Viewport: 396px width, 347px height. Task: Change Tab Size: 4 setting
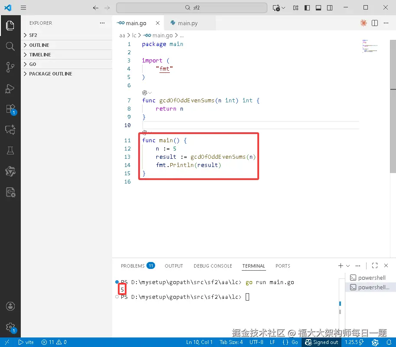[231, 342]
